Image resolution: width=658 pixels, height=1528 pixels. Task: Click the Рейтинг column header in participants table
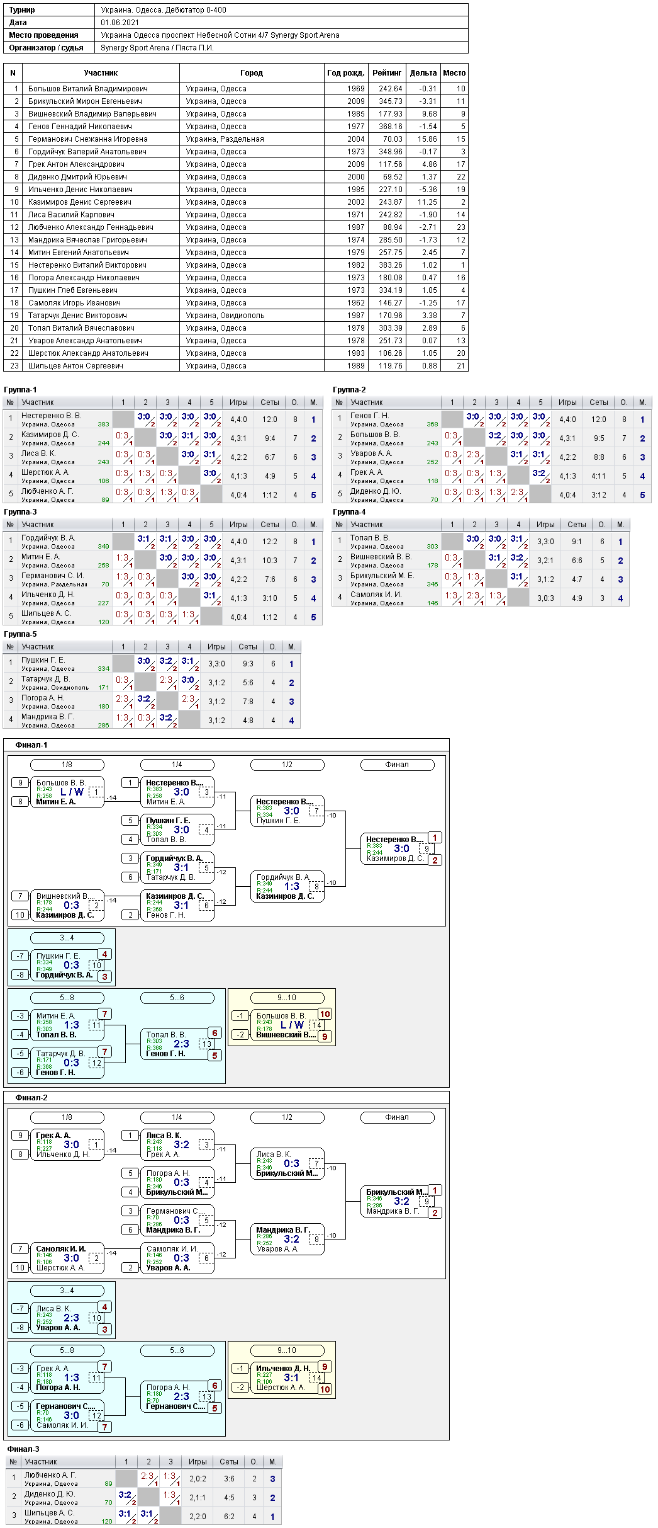[387, 73]
